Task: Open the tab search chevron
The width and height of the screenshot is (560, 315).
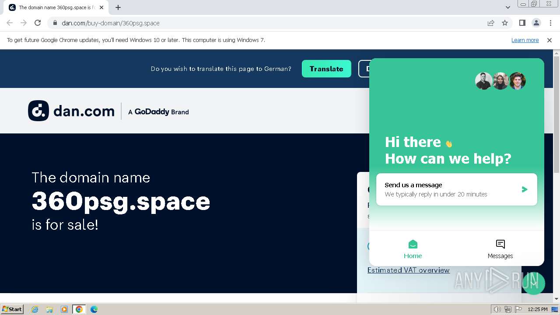Action: click(x=507, y=7)
